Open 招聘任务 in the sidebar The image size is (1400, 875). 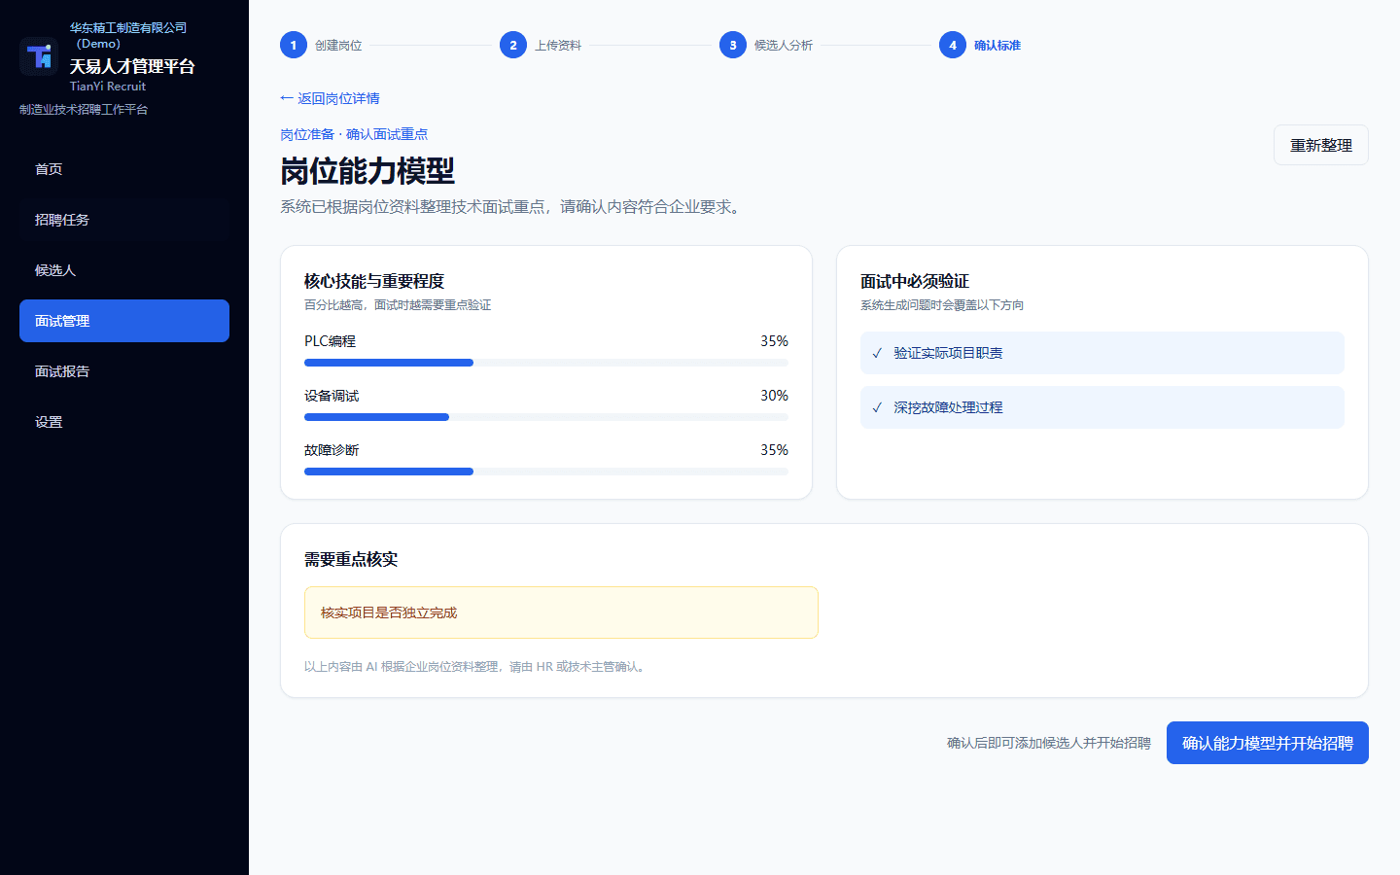(124, 220)
